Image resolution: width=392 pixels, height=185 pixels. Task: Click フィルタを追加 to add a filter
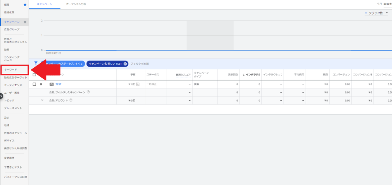coord(139,64)
